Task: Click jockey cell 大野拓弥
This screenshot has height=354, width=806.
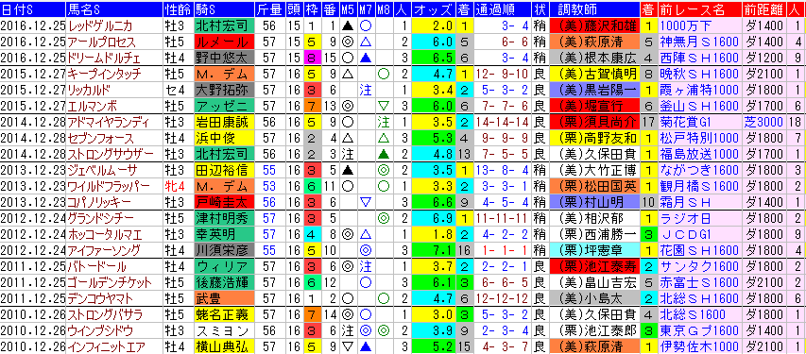Action: (225, 90)
